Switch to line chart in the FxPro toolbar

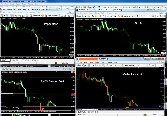click(145, 16)
